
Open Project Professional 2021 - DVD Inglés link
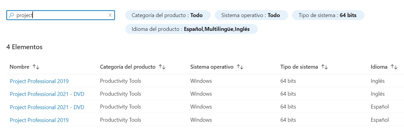tap(47, 94)
